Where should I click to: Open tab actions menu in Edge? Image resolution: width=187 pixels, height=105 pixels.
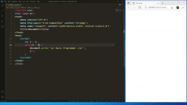pyautogui.click(x=129, y=3)
